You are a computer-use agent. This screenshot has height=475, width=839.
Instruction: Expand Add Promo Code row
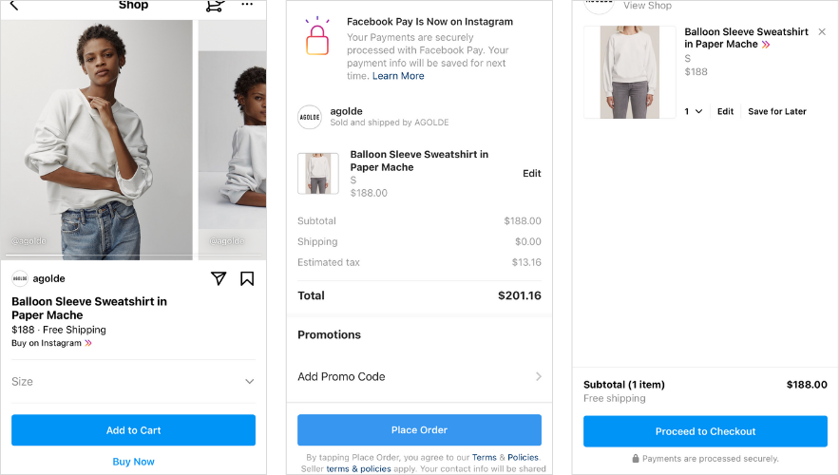click(x=419, y=376)
